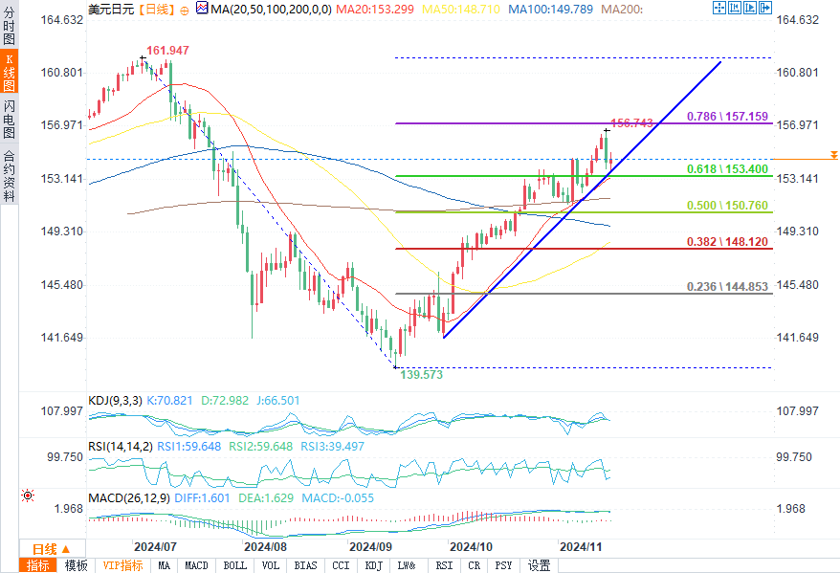Click the J:66.501 KDJ value
840x573 pixels.
click(278, 401)
